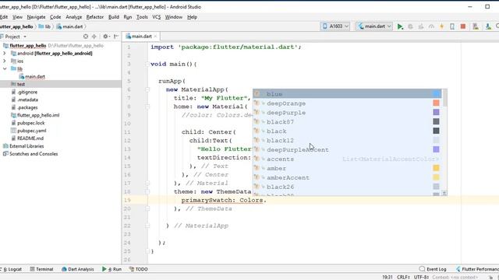Hide the Project tool window
This screenshot has width=499, height=280.
pyautogui.click(x=116, y=37)
